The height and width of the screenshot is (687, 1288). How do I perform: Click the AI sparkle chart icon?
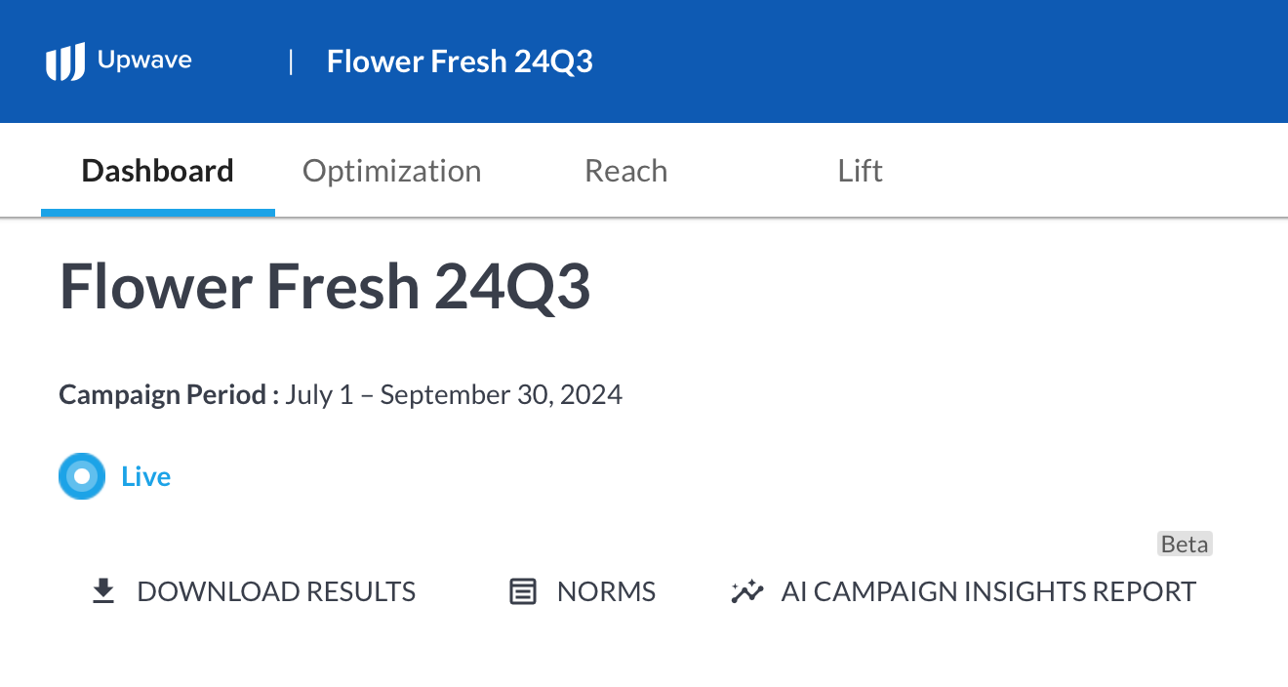[747, 591]
